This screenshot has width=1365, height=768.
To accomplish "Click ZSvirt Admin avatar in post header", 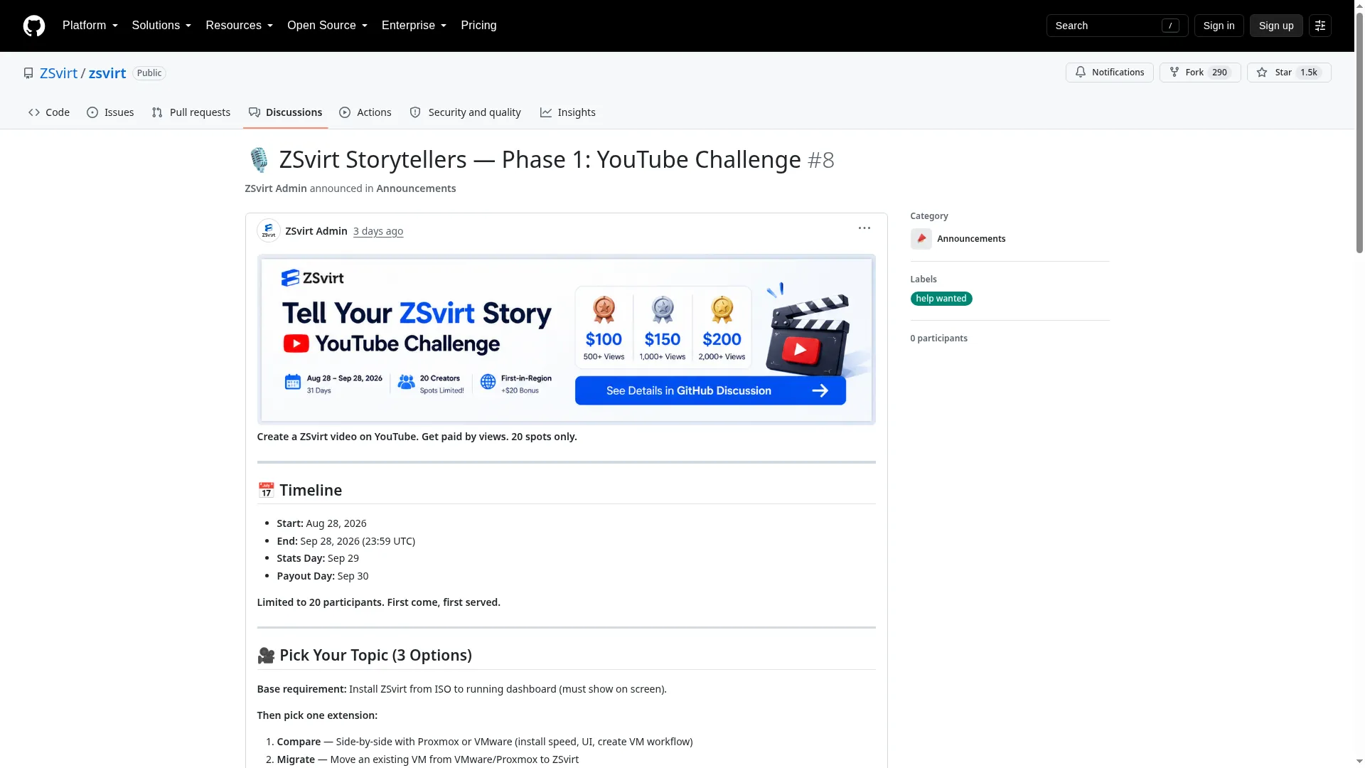I will click(x=269, y=231).
